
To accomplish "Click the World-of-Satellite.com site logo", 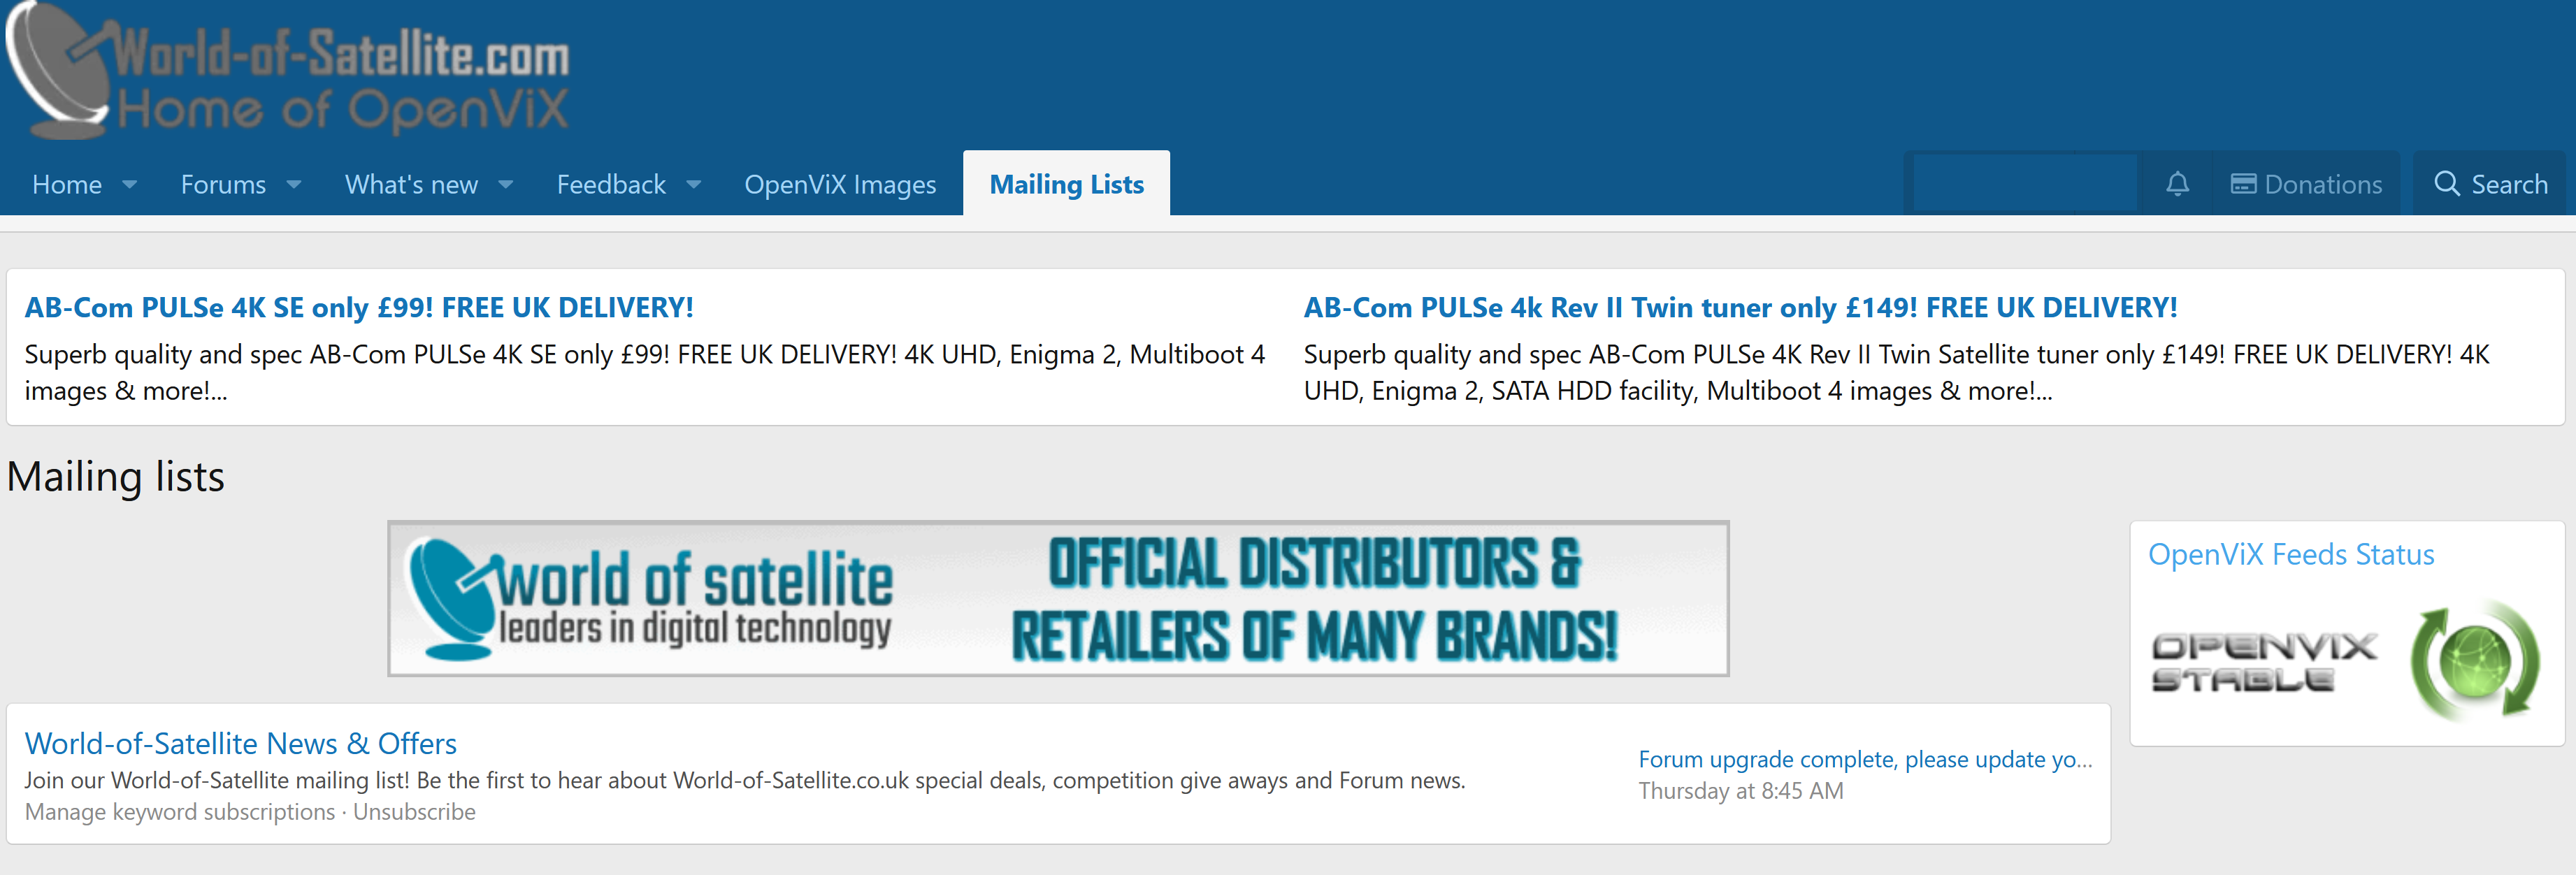I will (288, 70).
